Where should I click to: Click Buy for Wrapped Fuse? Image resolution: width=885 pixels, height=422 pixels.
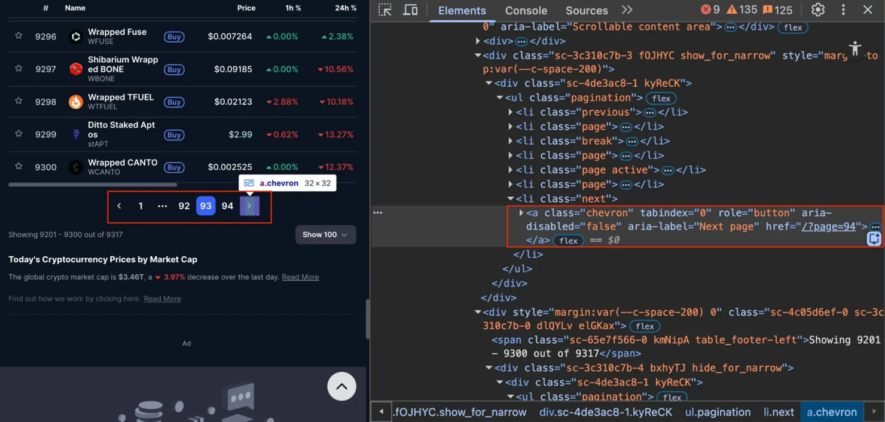174,37
